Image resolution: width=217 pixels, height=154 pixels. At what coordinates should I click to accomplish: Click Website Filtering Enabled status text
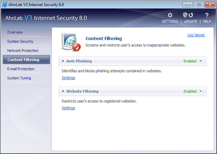[190, 91]
